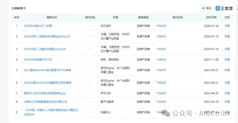Click the 榜内排名 column header
This screenshot has width=238, height=123.
pyautogui.click(x=90, y=18)
